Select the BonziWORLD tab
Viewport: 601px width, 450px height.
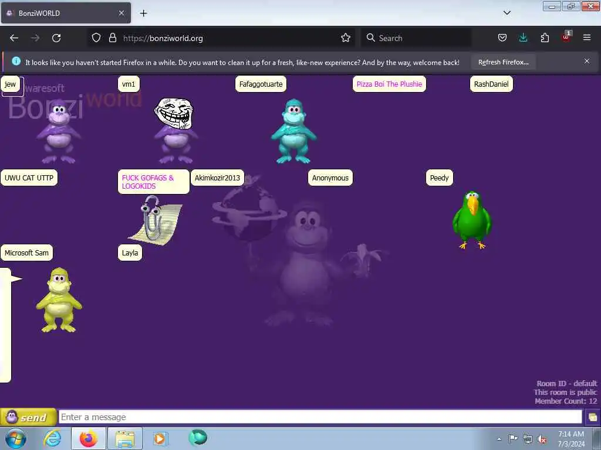pyautogui.click(x=66, y=13)
